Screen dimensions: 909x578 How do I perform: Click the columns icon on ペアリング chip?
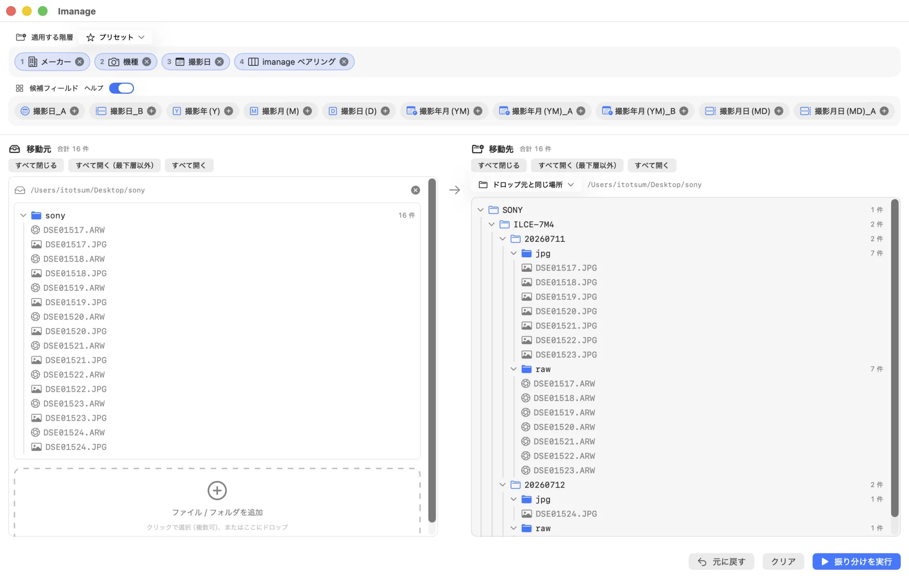point(253,62)
